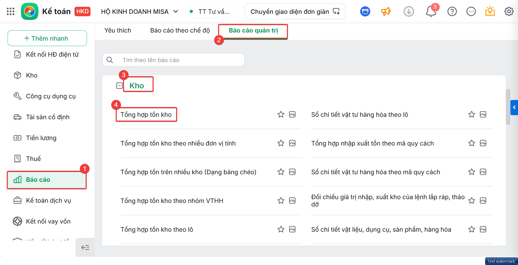Focus the Tìm theo tên báo cáo search field
The width and height of the screenshot is (518, 265).
tap(173, 60)
